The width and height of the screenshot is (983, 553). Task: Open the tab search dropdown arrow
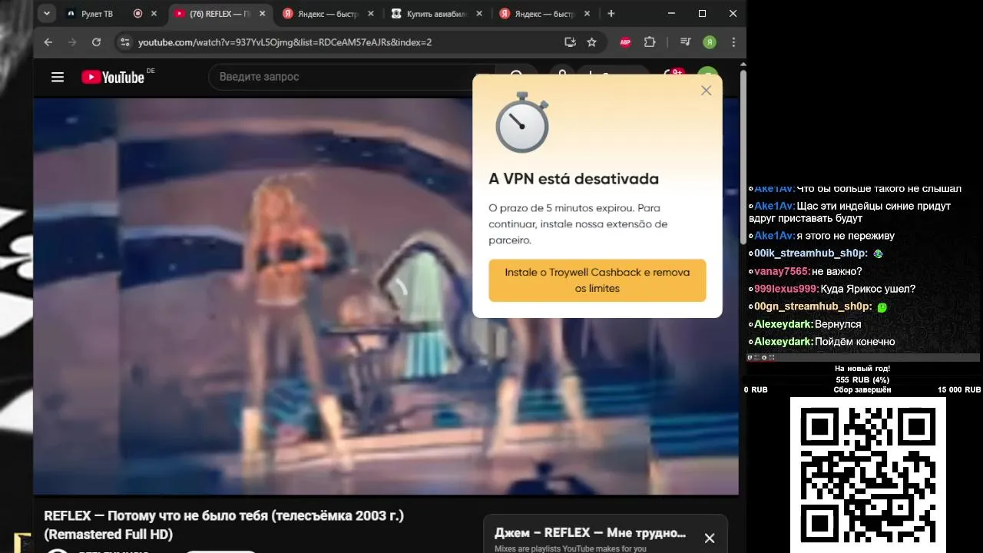coord(47,13)
